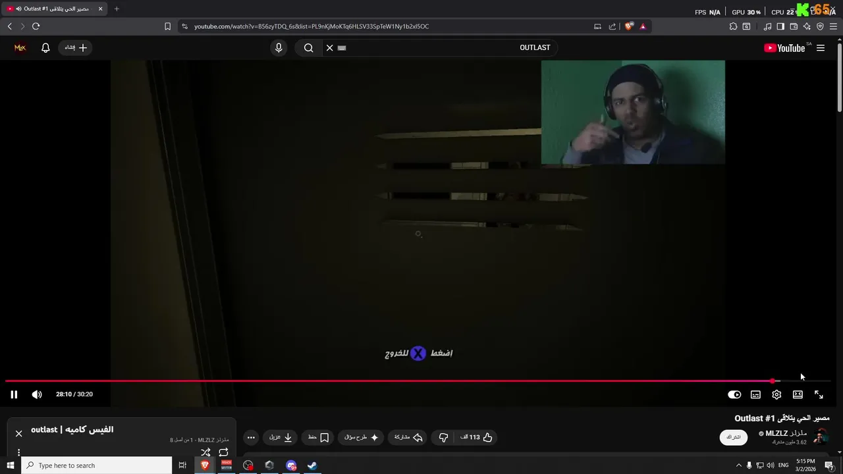
Task: Open the Brave Shields lion icon
Action: point(629,26)
